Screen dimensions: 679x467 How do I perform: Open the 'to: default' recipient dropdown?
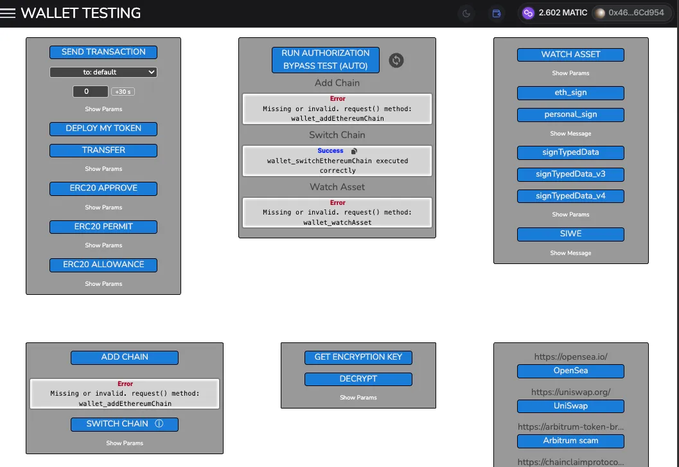(x=103, y=71)
